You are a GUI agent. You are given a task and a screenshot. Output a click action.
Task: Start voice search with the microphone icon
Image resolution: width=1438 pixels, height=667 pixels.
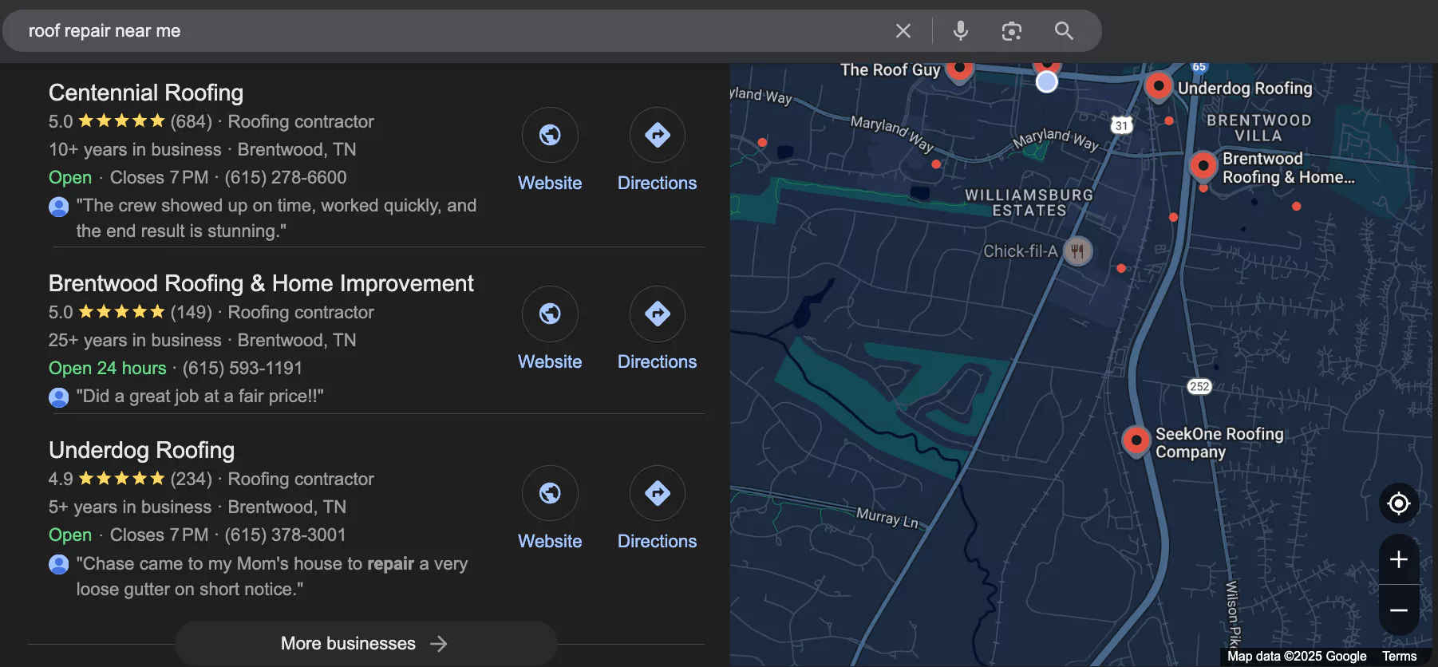961,31
